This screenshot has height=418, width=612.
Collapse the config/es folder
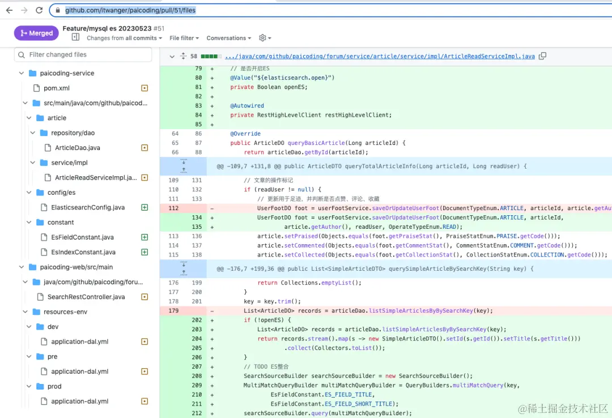tap(29, 193)
